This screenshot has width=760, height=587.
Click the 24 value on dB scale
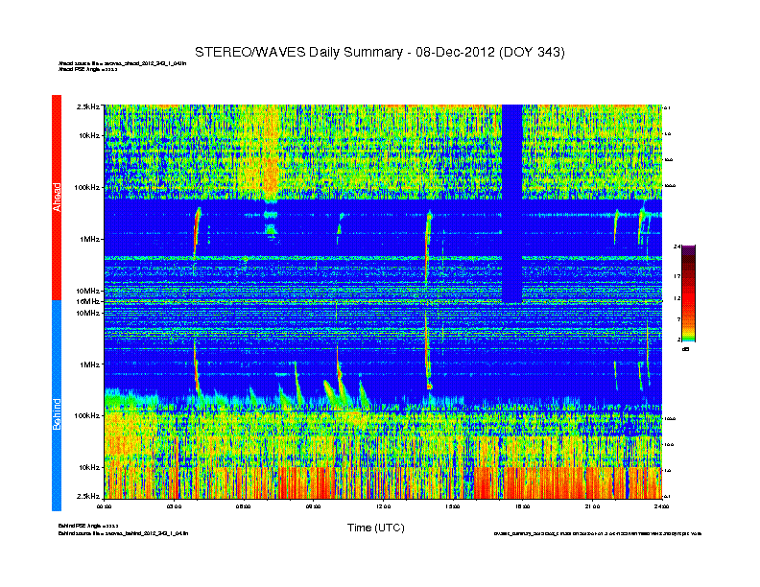(x=677, y=247)
